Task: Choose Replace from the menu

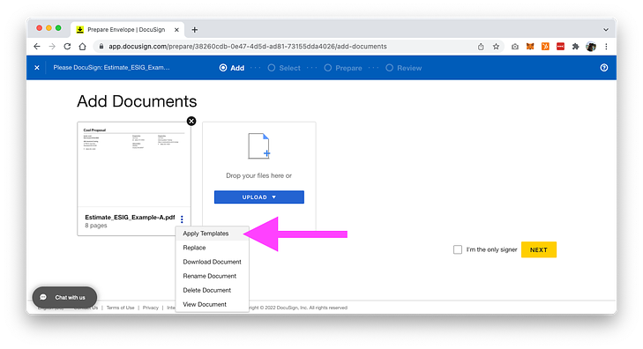Action: click(213, 248)
